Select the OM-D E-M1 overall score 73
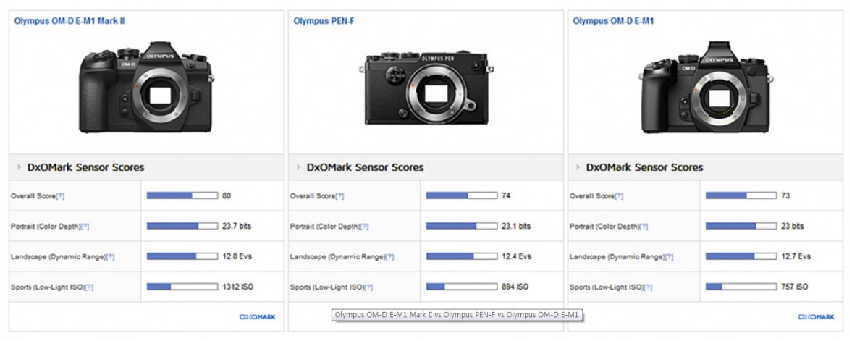The height and width of the screenshot is (341, 852). [x=785, y=195]
